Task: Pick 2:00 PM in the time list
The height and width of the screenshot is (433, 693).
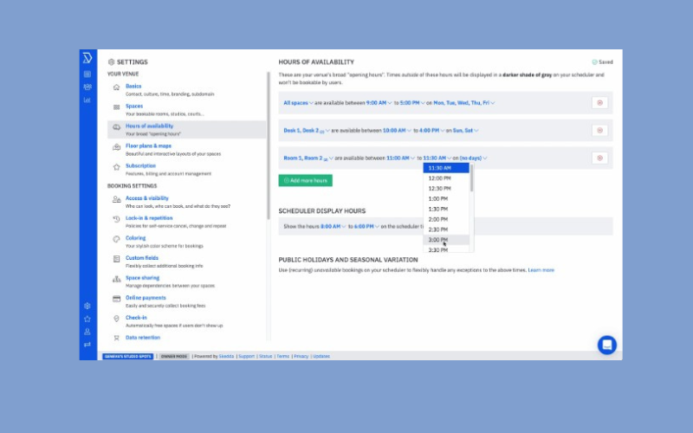Action: coord(446,219)
